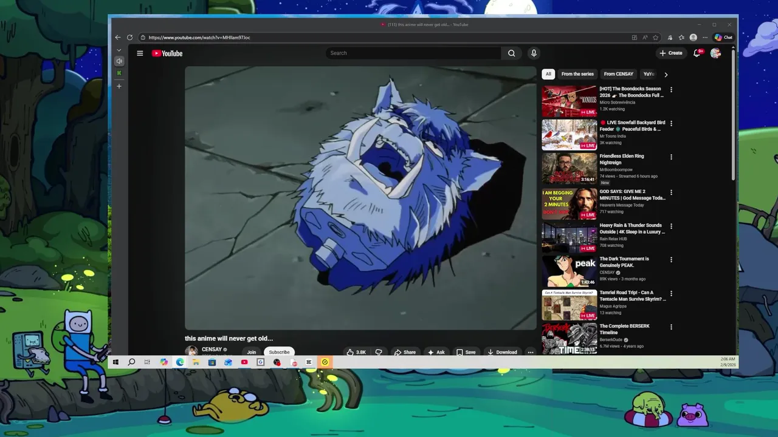The width and height of the screenshot is (778, 437).
Task: Open a new tab with the plus icon
Action: [x=119, y=86]
